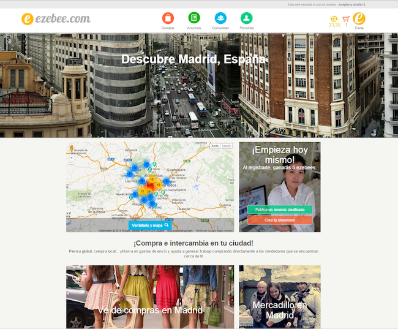Switch map to Satellit view

point(226,146)
